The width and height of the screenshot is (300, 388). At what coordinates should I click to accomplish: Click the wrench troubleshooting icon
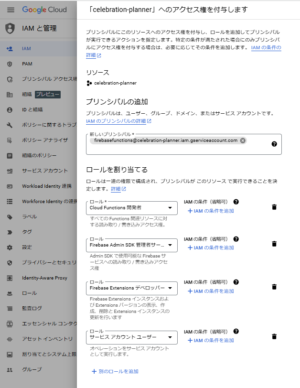[x=10, y=125]
